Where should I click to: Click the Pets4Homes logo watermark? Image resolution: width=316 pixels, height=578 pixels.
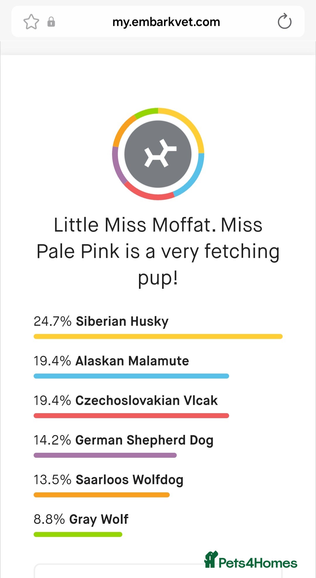tap(251, 560)
